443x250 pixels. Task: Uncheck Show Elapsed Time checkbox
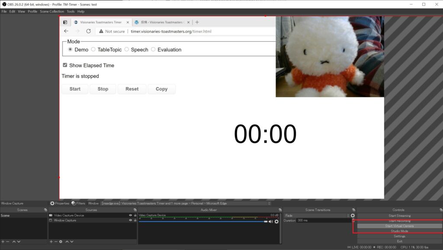coord(65,65)
